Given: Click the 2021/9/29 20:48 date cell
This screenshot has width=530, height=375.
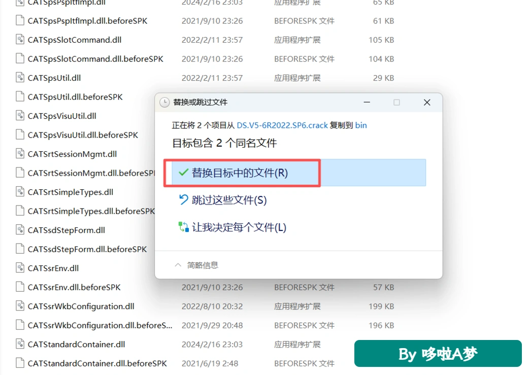Looking at the screenshot, I should pyautogui.click(x=212, y=325).
